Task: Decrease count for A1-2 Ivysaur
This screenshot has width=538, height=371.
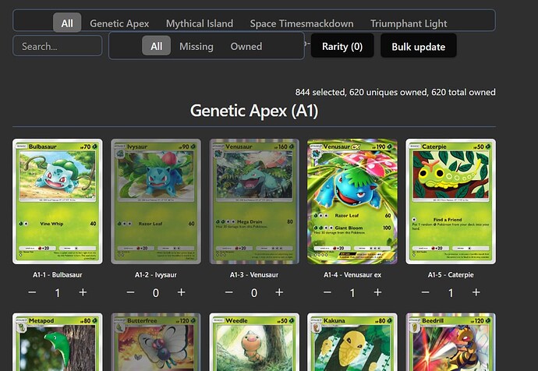Action: point(130,292)
